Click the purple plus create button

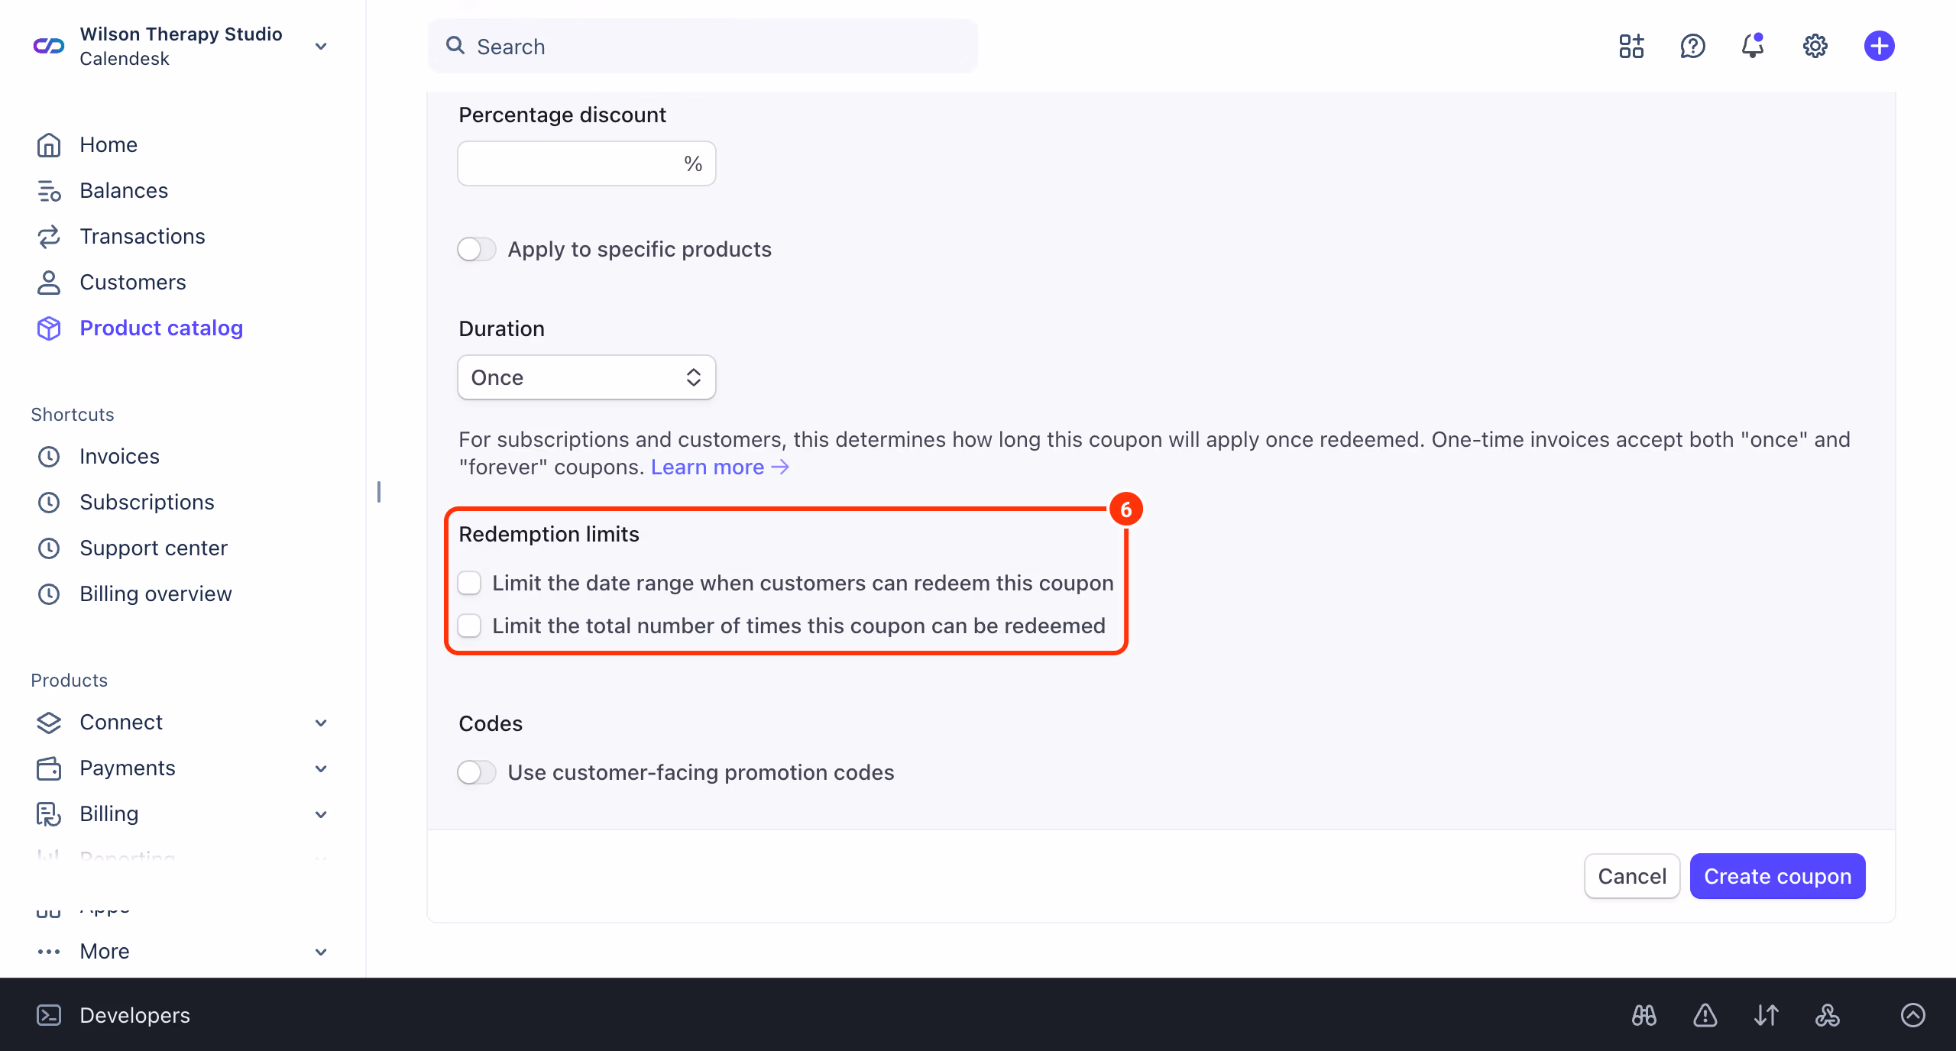[1879, 46]
